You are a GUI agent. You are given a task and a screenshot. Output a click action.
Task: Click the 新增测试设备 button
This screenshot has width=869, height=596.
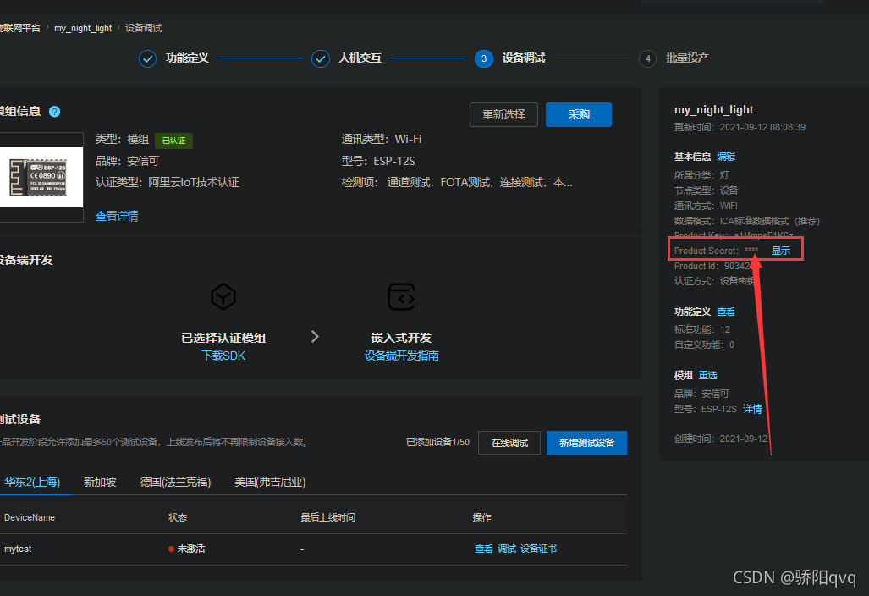(586, 443)
